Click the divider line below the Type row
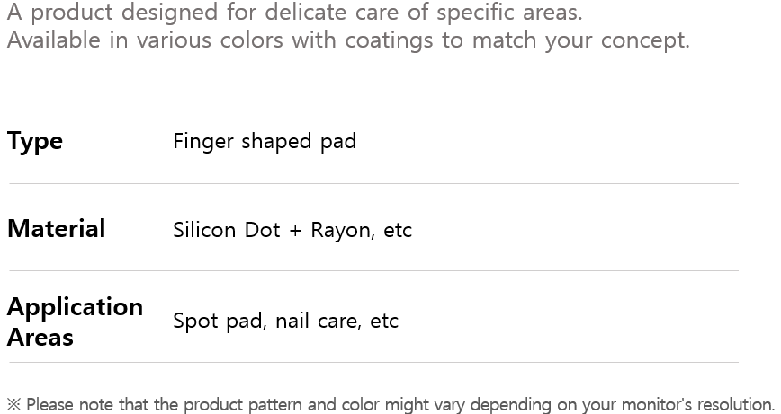 coord(373,183)
